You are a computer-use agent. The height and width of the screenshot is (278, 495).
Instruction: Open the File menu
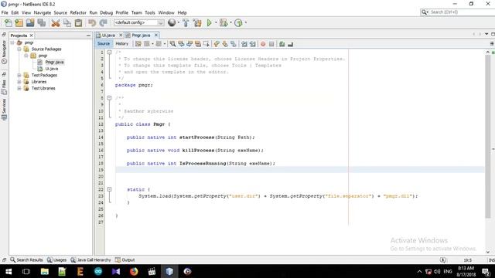[5, 12]
